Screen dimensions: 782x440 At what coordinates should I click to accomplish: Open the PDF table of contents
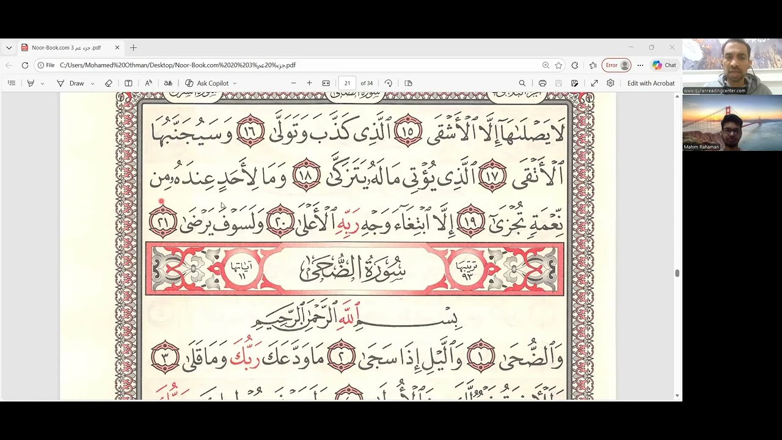[12, 83]
